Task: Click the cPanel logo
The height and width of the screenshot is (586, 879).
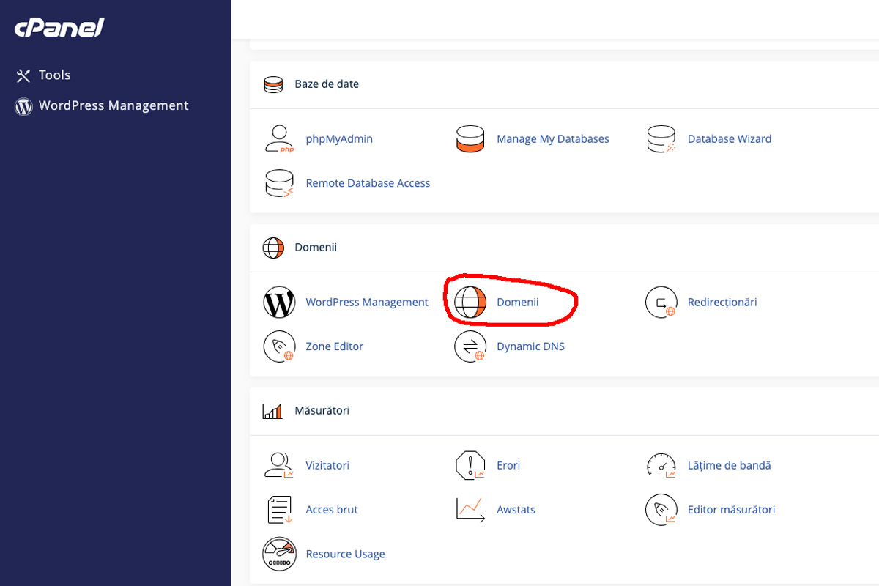Action: pyautogui.click(x=59, y=28)
